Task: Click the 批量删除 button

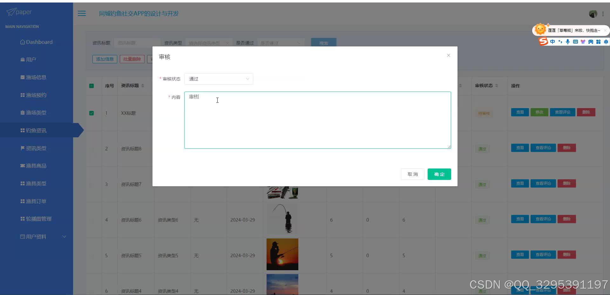Action: click(x=132, y=59)
